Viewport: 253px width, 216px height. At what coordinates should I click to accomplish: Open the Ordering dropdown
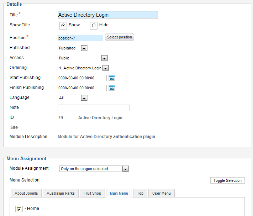click(83, 68)
